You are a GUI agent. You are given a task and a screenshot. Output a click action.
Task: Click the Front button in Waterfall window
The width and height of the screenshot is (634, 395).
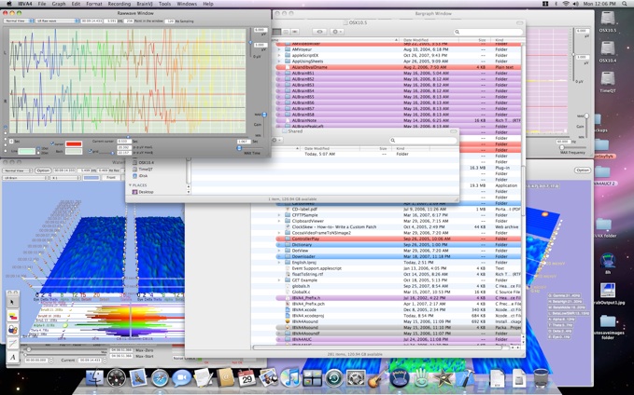[111, 178]
